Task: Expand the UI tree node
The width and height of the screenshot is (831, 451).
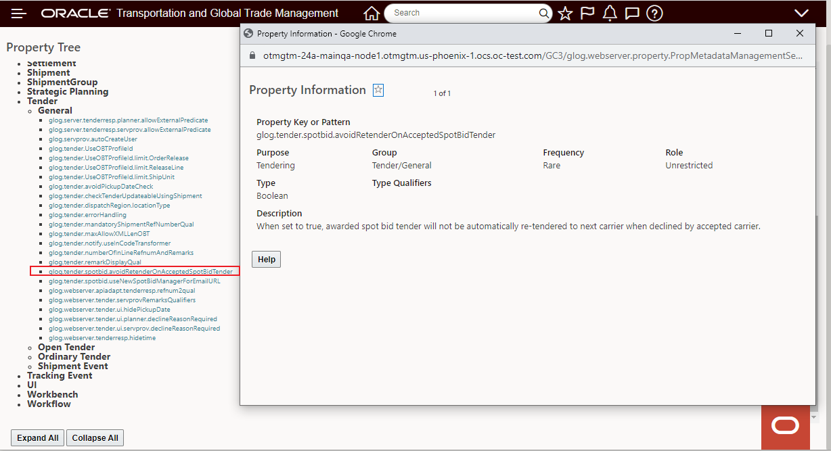Action: 32,385
